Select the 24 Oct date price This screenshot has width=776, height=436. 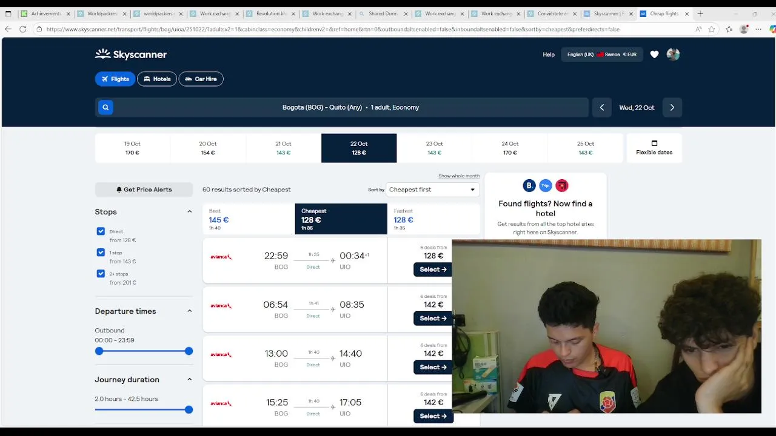coord(510,148)
